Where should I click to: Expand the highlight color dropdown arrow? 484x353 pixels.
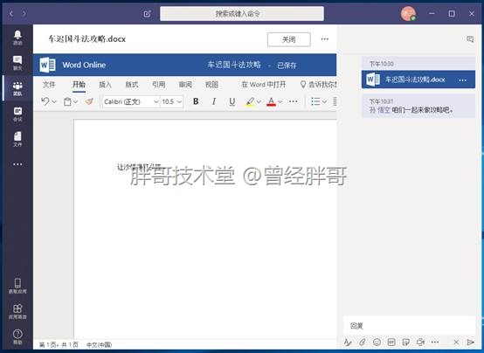point(259,101)
